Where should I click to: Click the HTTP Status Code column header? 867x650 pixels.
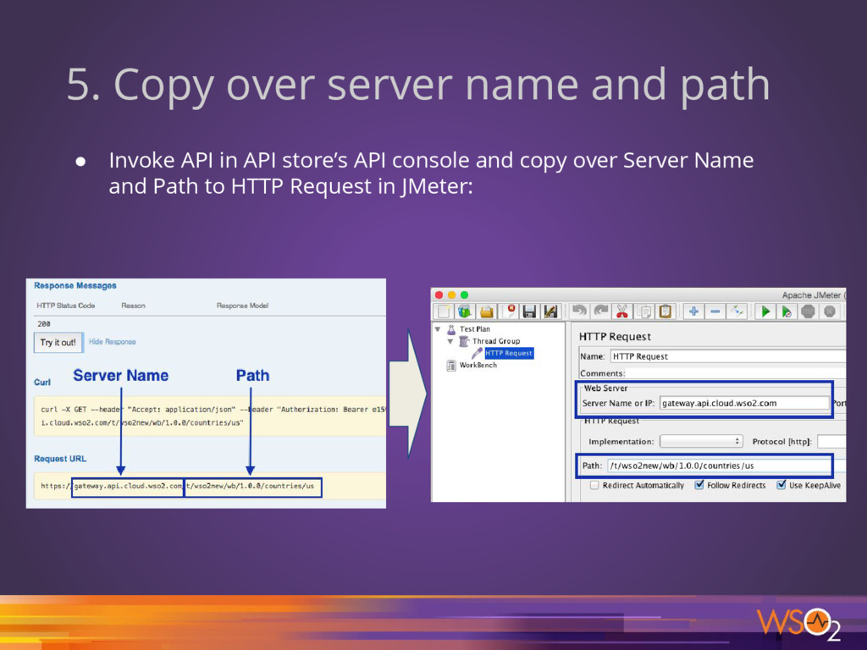tap(66, 306)
